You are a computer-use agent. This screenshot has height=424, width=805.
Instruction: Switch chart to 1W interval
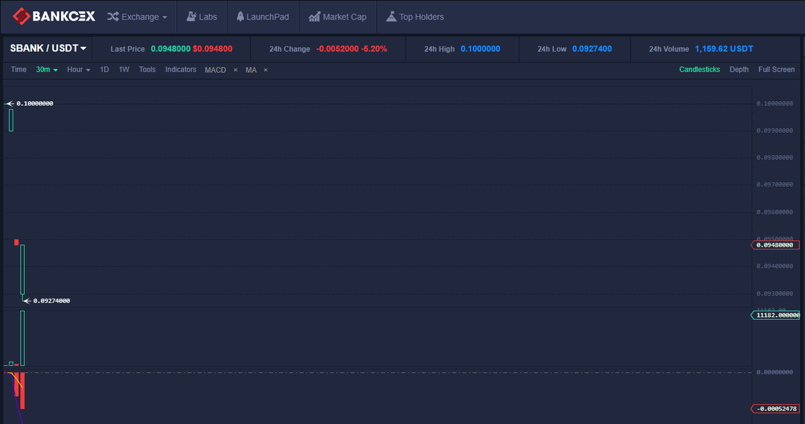coord(124,70)
